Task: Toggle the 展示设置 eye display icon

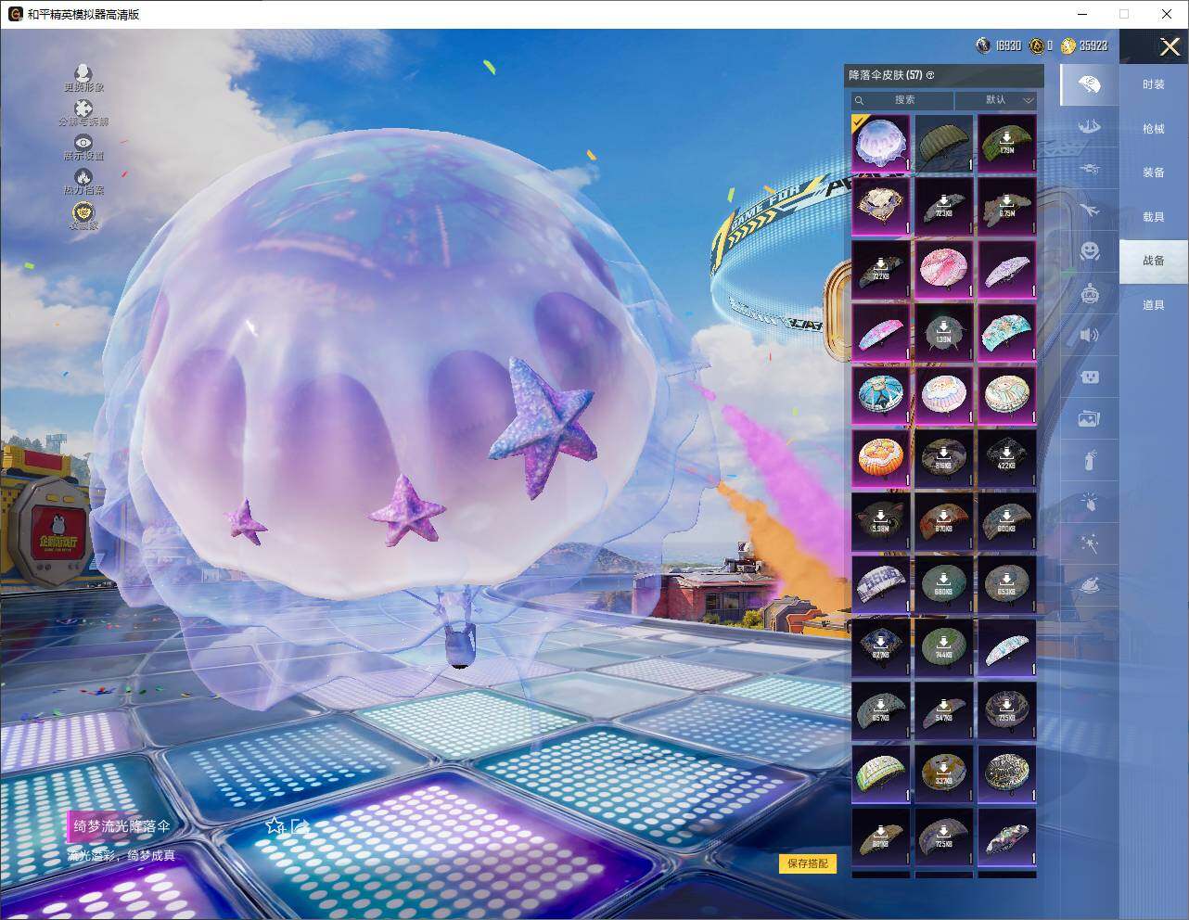Action: [83, 144]
